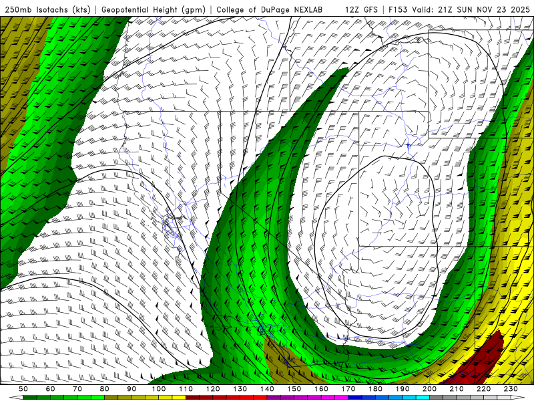Click the '180' color scale label
This screenshot has height=401, width=534.
tap(375, 389)
